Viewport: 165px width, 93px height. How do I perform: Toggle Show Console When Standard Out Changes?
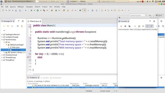pos(147,26)
